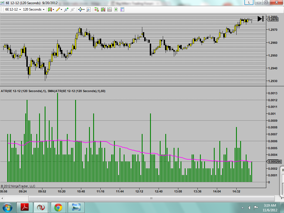Open the chart properties icon
The image size is (284, 213).
122,9
